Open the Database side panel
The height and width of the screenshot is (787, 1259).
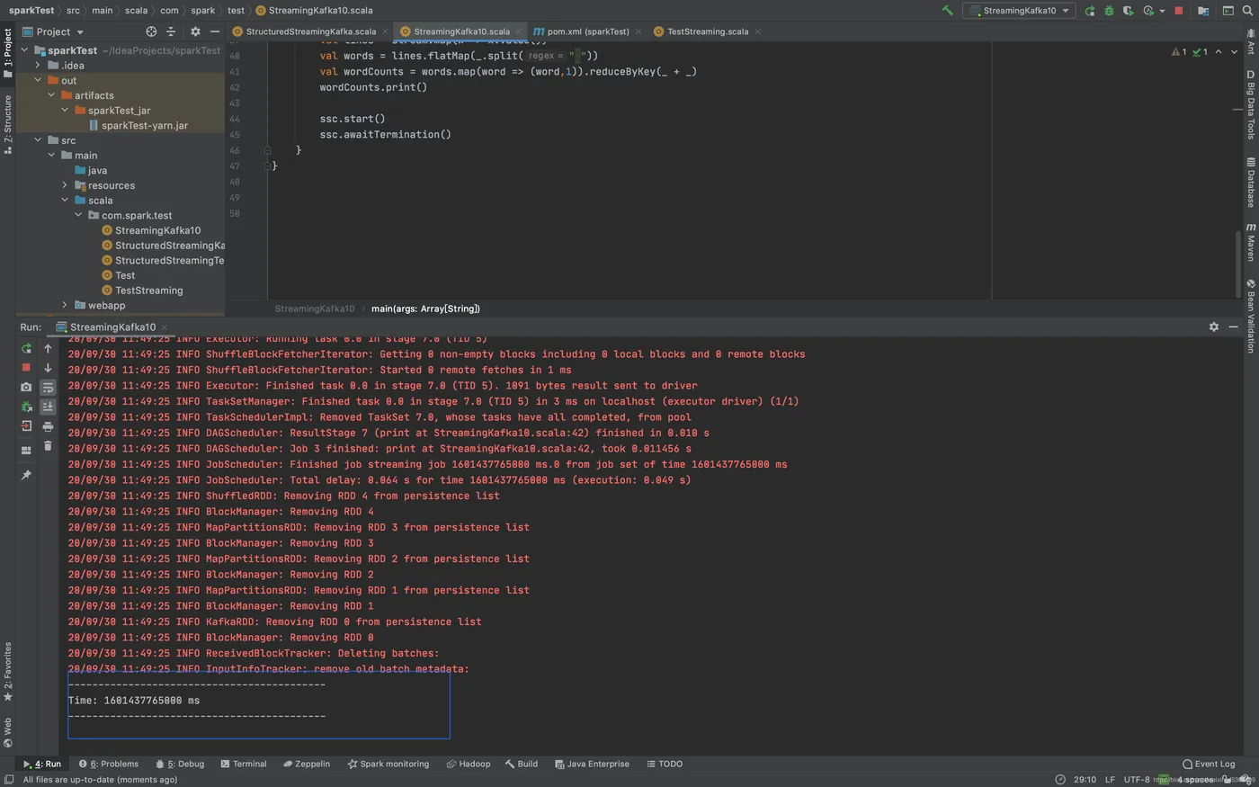(x=1251, y=183)
